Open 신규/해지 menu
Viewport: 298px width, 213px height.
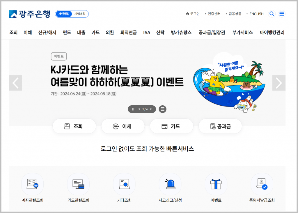coord(47,33)
